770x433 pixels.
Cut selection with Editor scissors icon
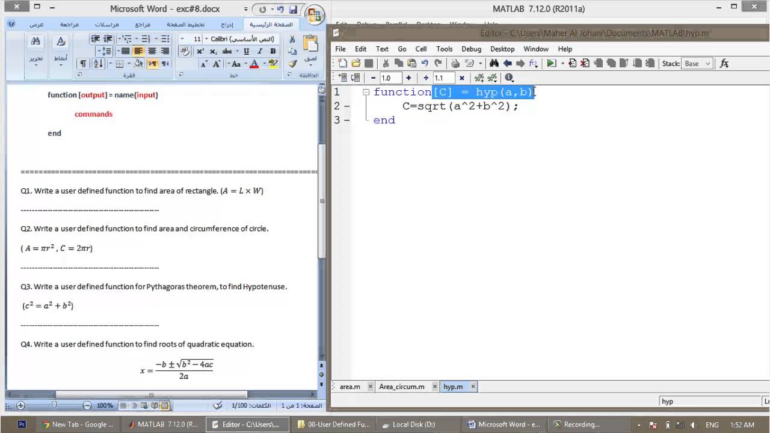(x=386, y=63)
